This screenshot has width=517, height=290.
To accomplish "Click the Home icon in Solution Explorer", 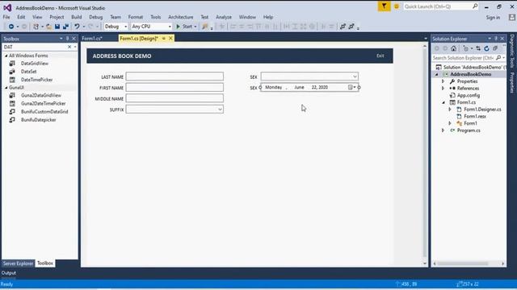I will (454, 48).
